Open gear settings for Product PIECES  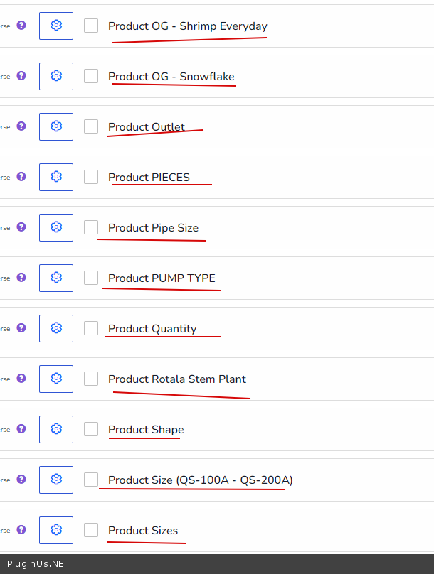[56, 177]
